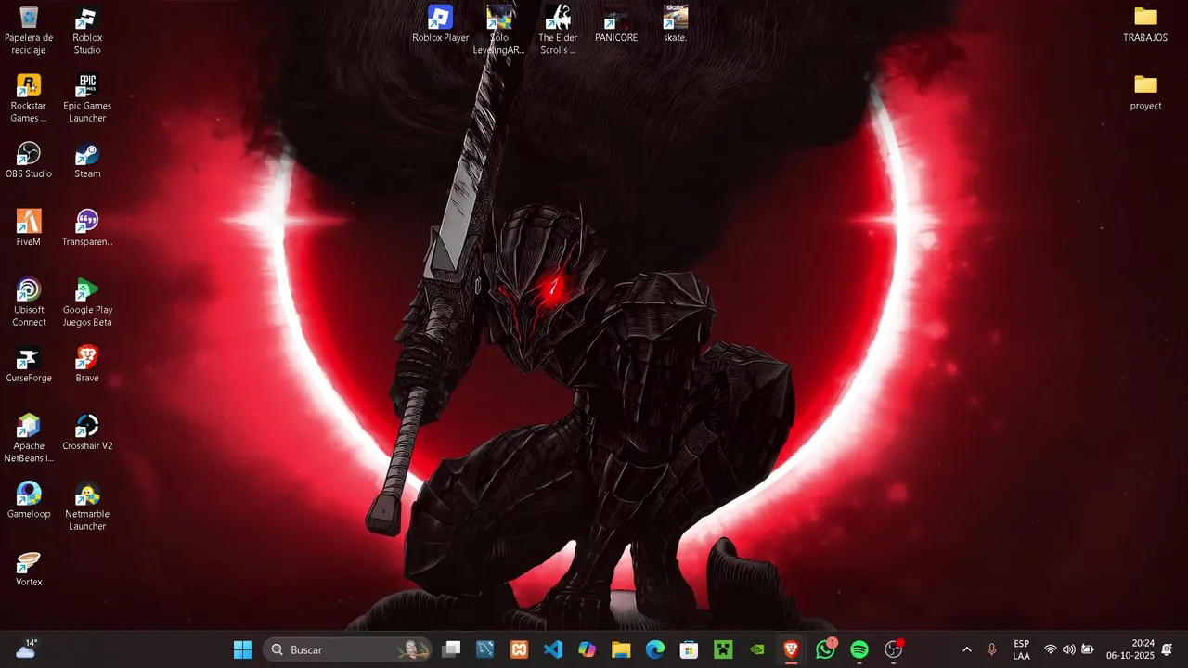Select the Apache NetBeans desktop shortcut
The height and width of the screenshot is (668, 1188).
29,438
